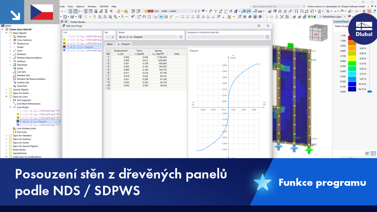Go to previous load case arrow
Image resolution: width=377 pixels, height=212 pixels.
(196, 11)
